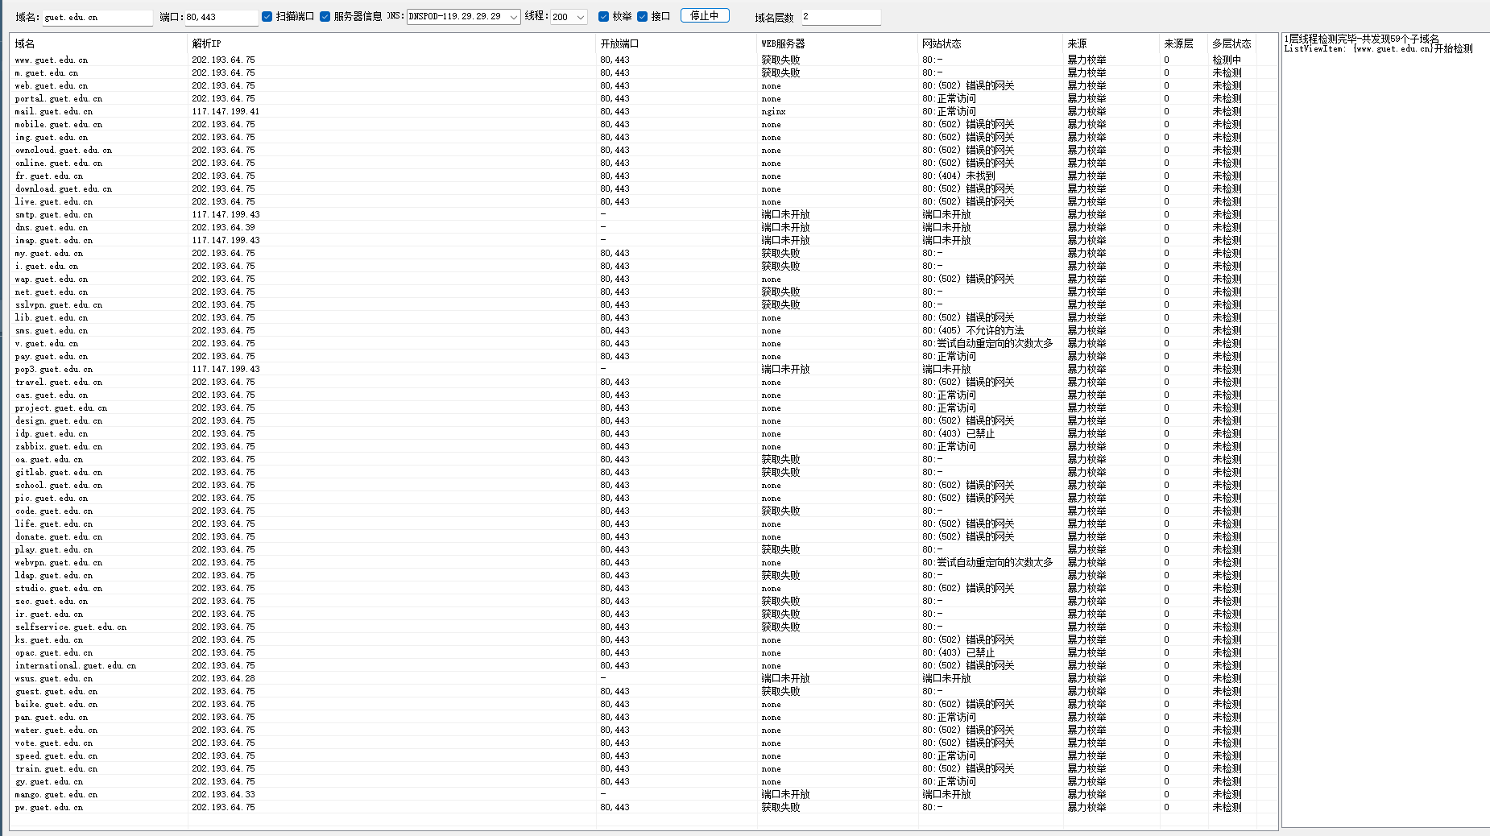The height and width of the screenshot is (836, 1490).
Task: Sort by the 网站状态 column header
Action: point(942,43)
